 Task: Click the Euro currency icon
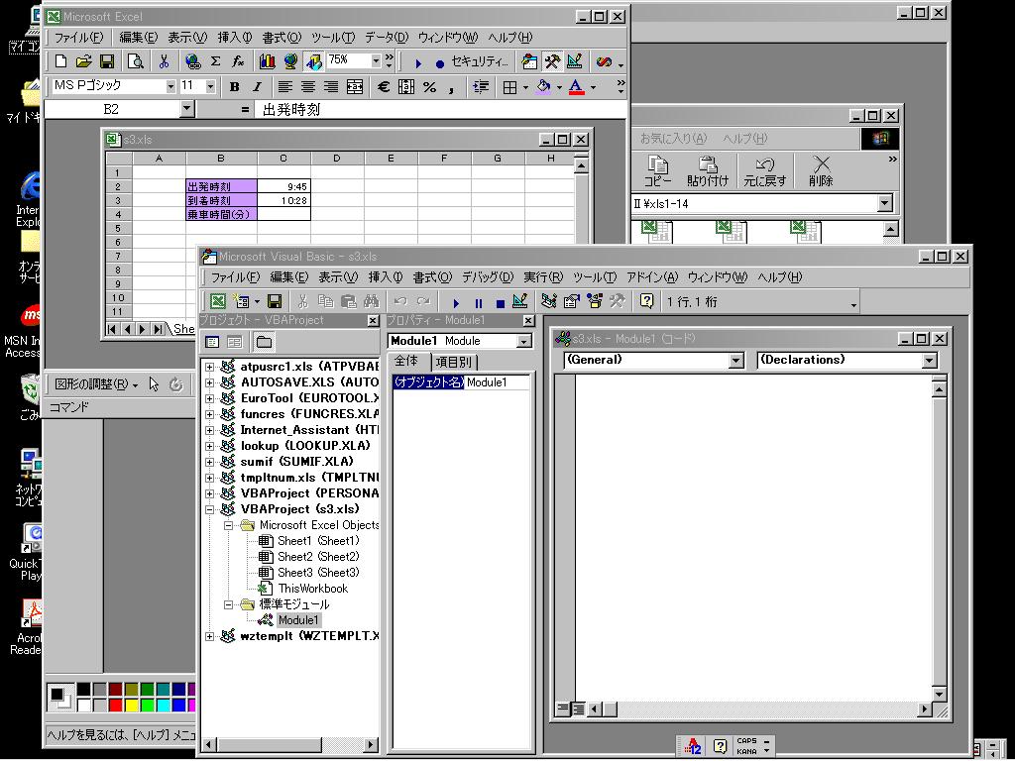pos(384,87)
